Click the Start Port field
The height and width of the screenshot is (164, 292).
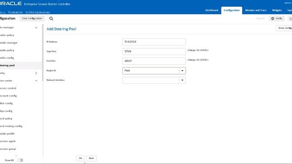pos(154,51)
